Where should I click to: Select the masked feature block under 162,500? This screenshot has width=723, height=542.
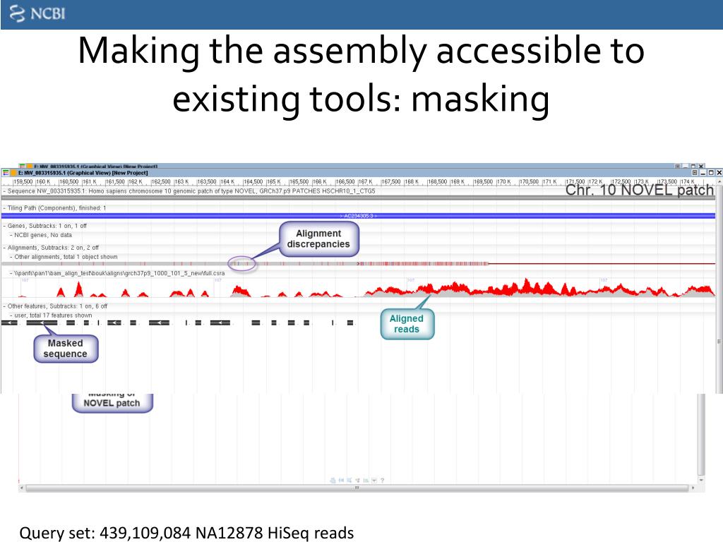(x=159, y=323)
